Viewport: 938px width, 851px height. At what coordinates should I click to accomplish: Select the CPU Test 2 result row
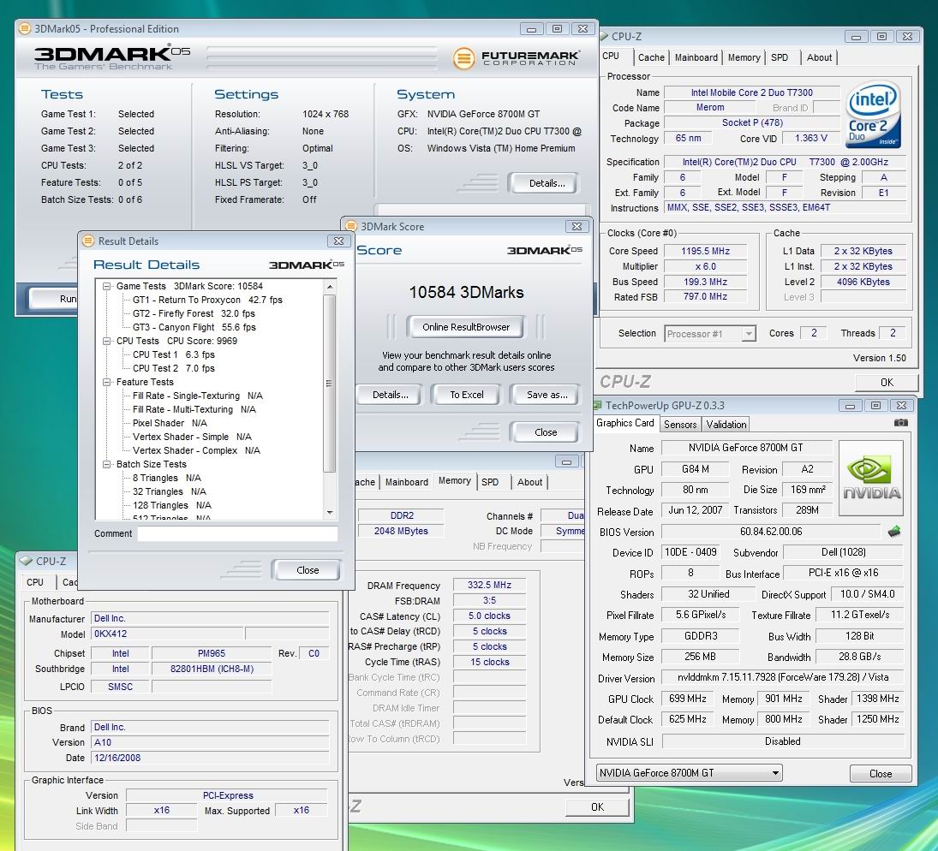click(174, 368)
